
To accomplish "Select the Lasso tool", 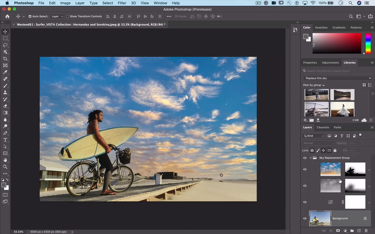I will coord(5,45).
